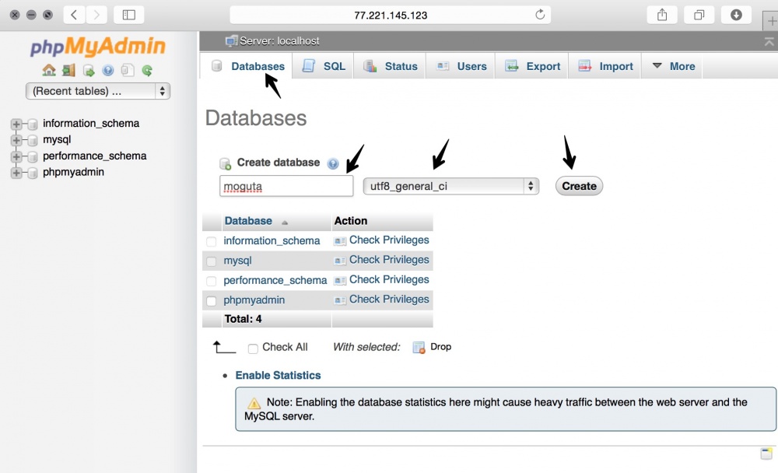
Task: Switch to the Users tab
Action: [461, 66]
